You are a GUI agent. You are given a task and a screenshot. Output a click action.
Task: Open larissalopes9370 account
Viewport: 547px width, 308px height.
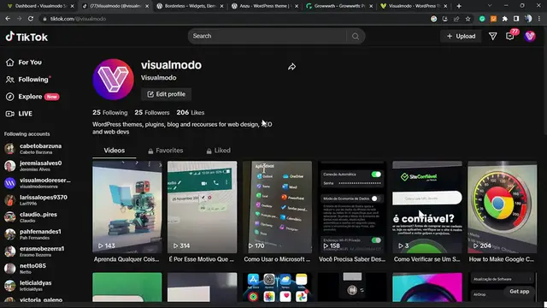tap(35, 199)
